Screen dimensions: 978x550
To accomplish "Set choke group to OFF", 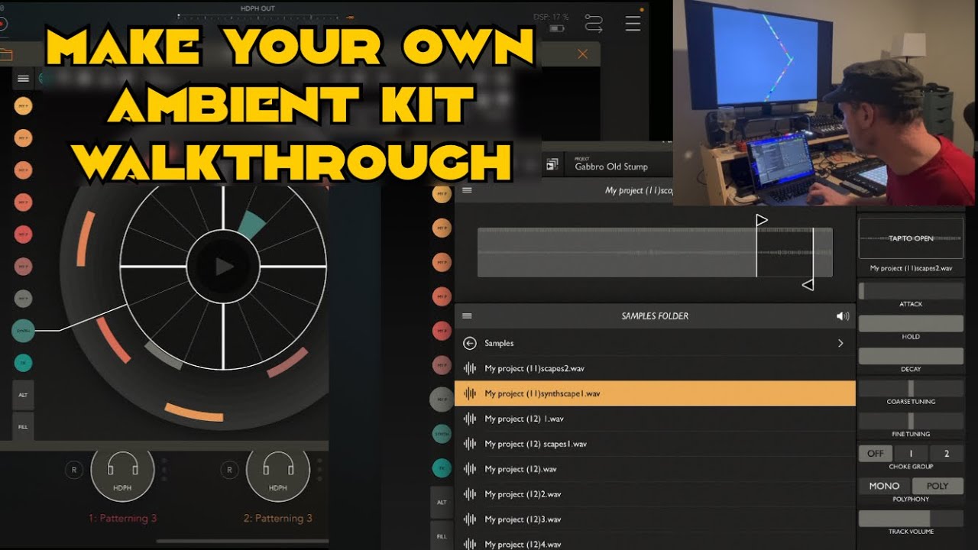I will click(876, 453).
